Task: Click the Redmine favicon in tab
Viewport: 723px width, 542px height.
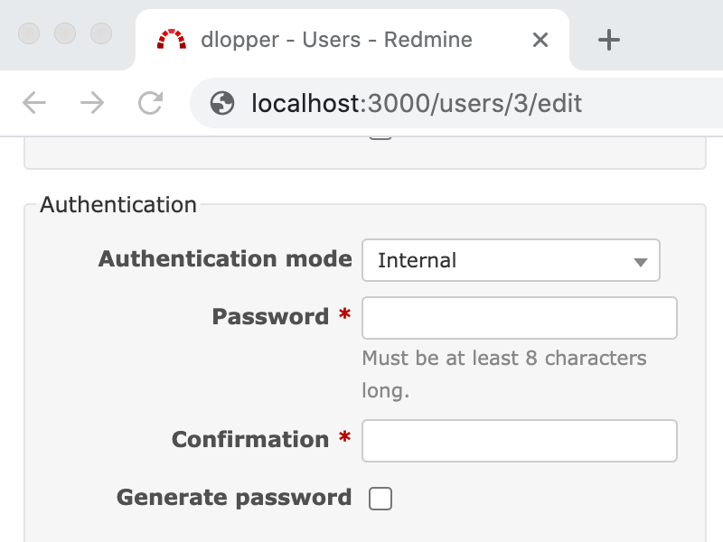Action: click(172, 40)
